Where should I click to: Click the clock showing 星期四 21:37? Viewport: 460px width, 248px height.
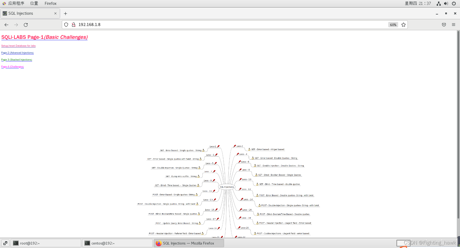[418, 3]
